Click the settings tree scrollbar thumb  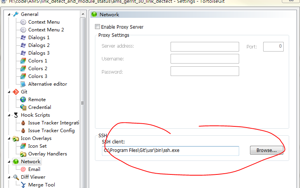(x=83, y=103)
